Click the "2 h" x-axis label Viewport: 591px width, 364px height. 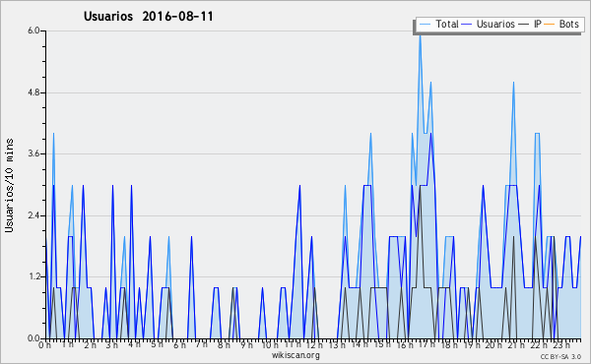tap(90, 344)
